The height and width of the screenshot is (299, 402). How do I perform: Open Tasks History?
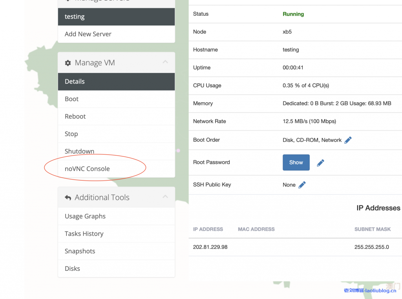click(x=84, y=234)
